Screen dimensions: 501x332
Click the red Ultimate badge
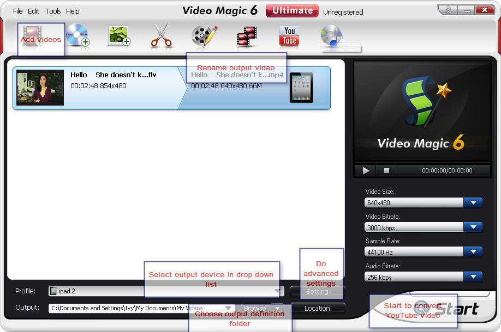293,10
